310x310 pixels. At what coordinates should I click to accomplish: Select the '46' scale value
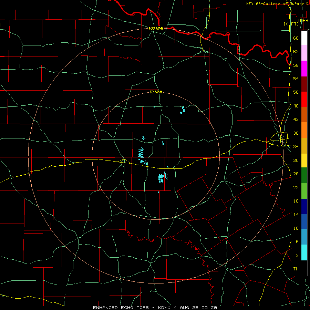point(296,106)
